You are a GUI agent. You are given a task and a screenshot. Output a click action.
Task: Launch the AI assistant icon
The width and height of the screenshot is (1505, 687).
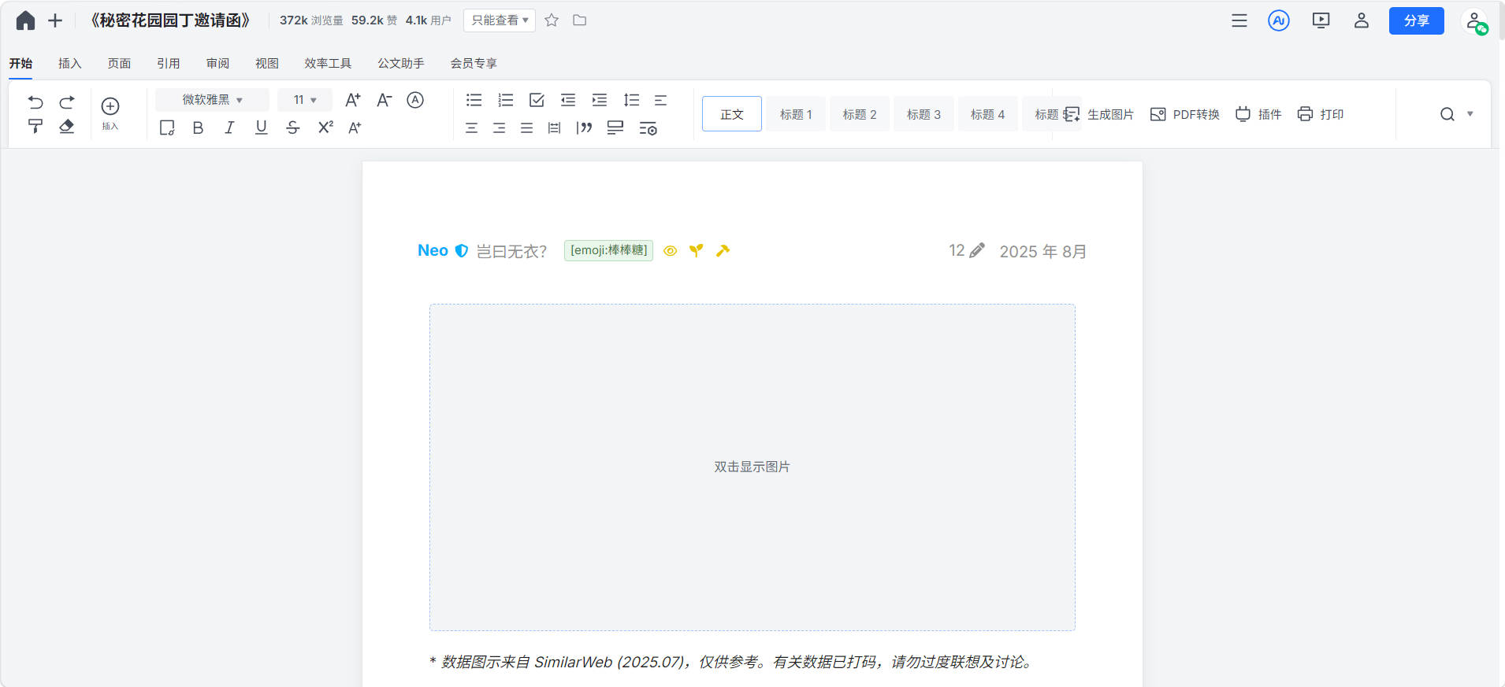tap(1279, 20)
